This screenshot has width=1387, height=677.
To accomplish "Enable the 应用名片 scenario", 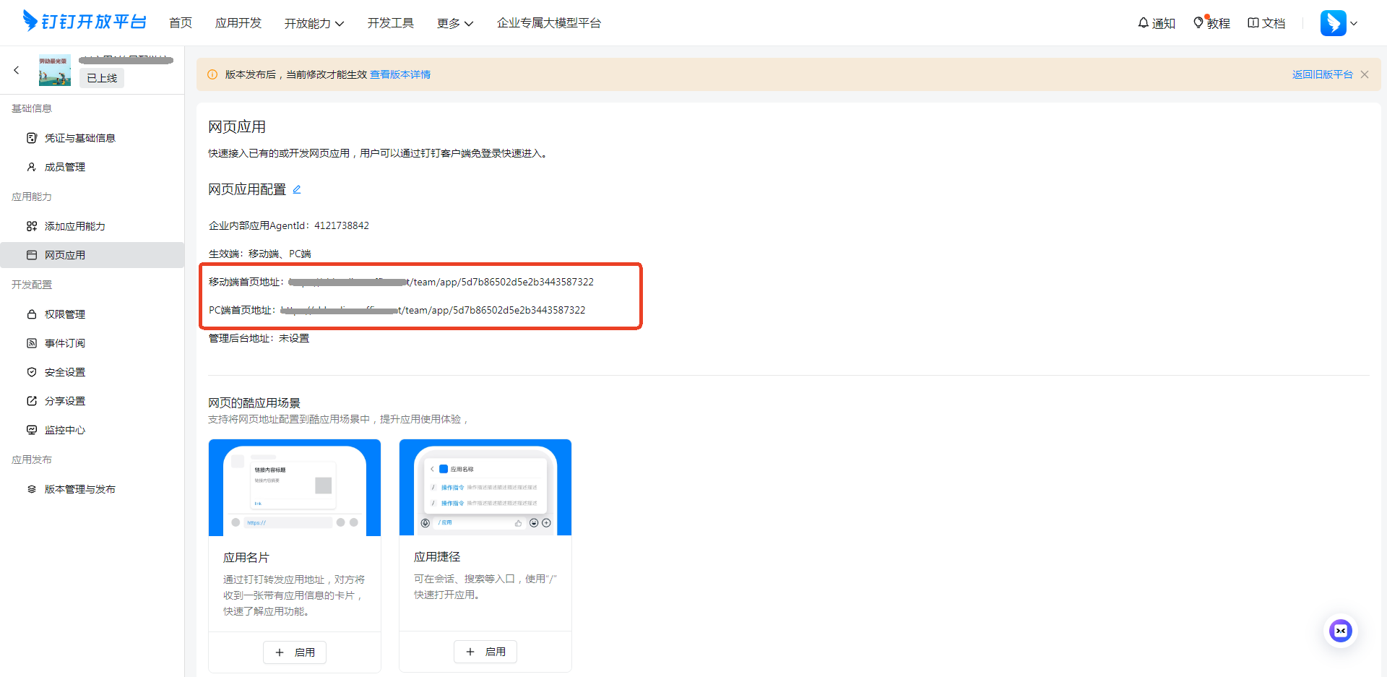I will (295, 652).
